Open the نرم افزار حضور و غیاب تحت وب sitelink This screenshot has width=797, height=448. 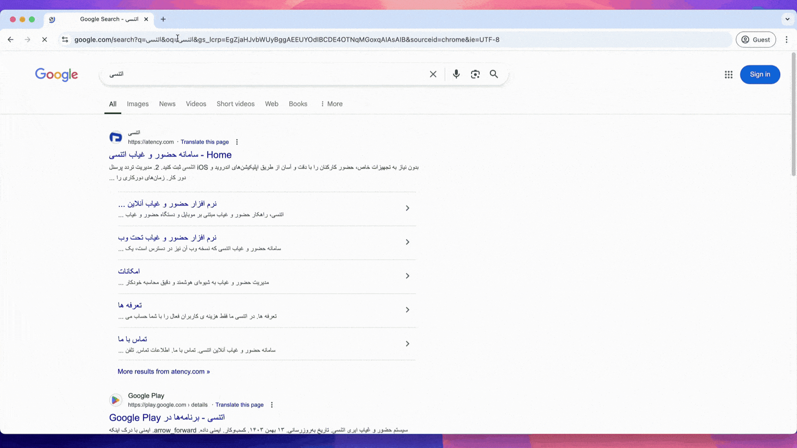click(x=167, y=238)
